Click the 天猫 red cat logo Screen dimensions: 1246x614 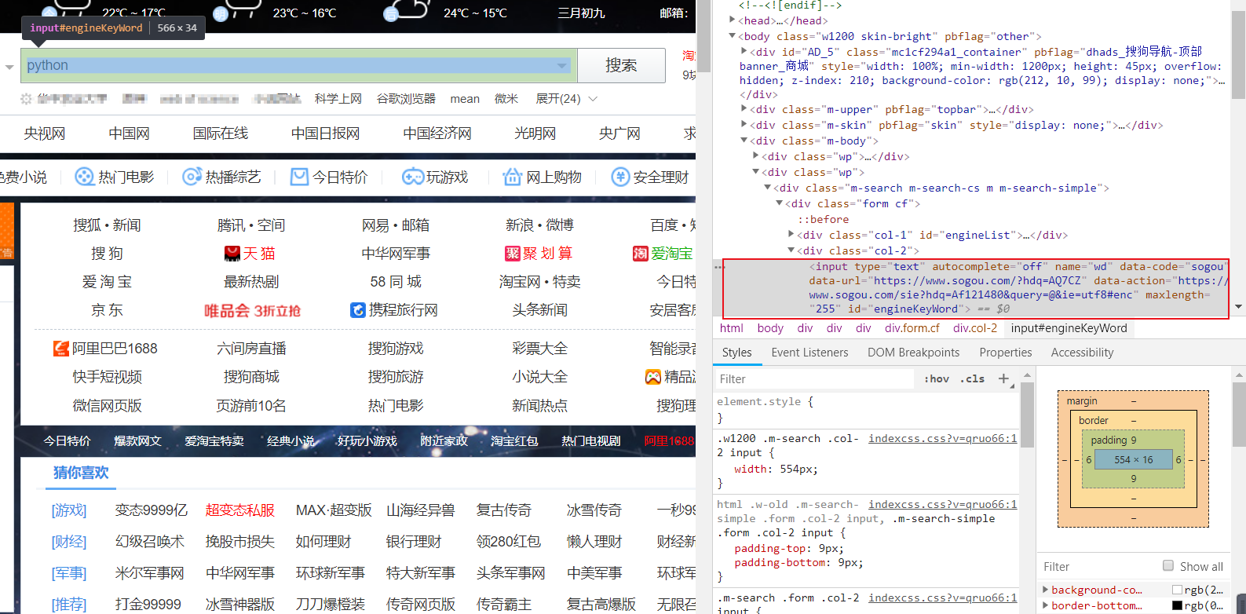point(232,254)
